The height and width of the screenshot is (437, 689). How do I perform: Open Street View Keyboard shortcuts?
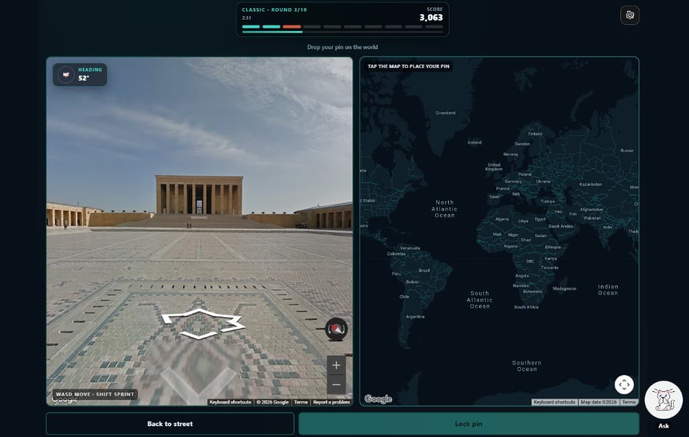[230, 402]
